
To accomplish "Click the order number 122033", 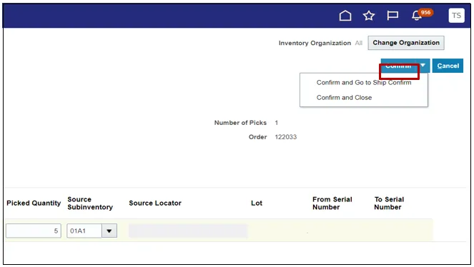I will 286,137.
